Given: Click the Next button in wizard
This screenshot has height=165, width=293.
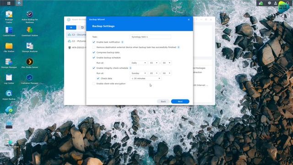Looking at the screenshot, I should 180,101.
